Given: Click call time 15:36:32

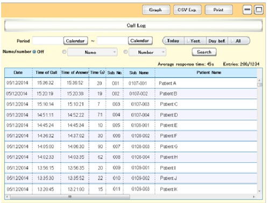Looking at the screenshot, I should coord(45,83).
